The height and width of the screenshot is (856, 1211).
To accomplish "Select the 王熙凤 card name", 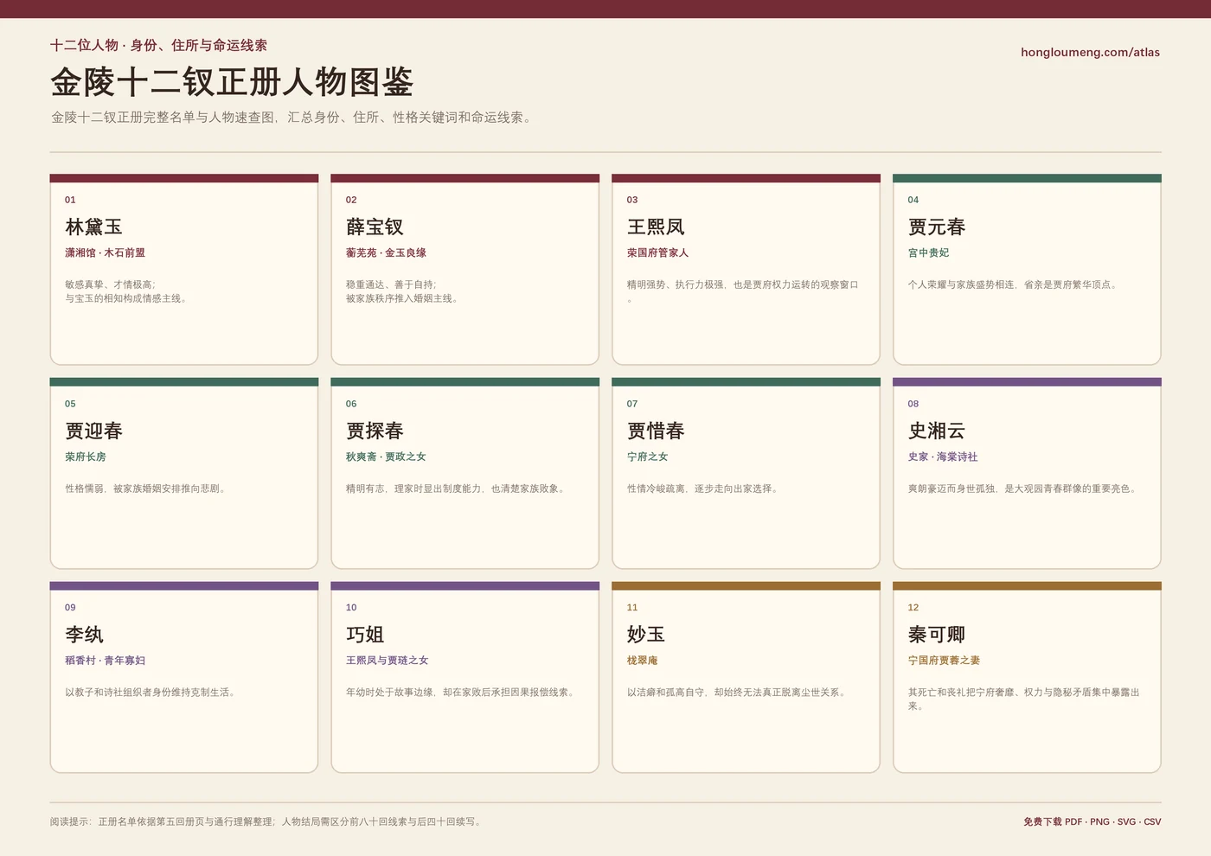I will [656, 227].
